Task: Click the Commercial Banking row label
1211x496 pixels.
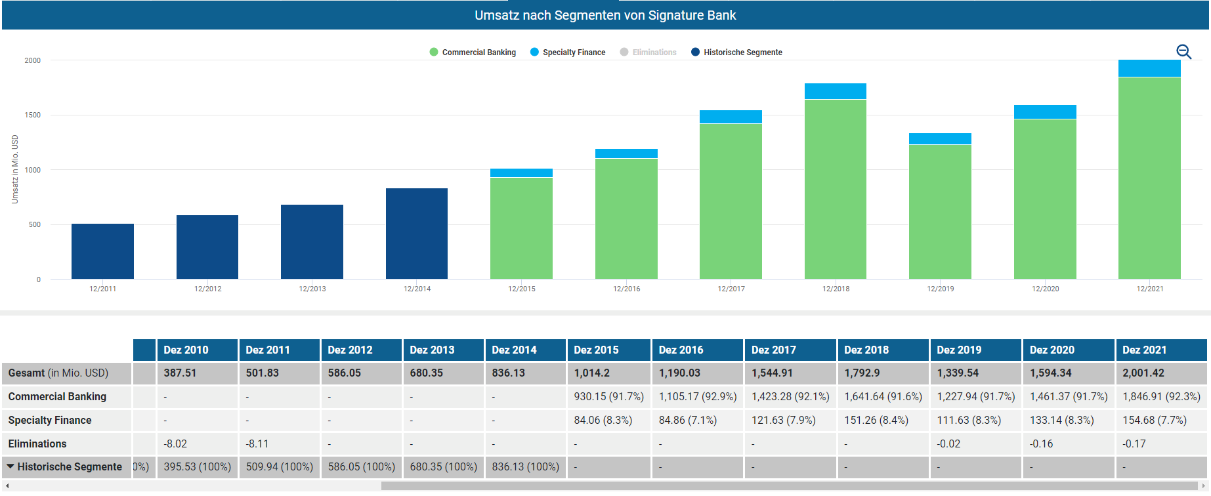Action: pyautogui.click(x=57, y=396)
